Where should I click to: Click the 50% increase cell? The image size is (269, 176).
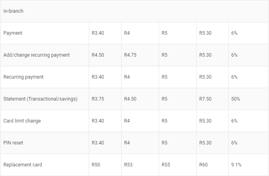click(x=235, y=99)
